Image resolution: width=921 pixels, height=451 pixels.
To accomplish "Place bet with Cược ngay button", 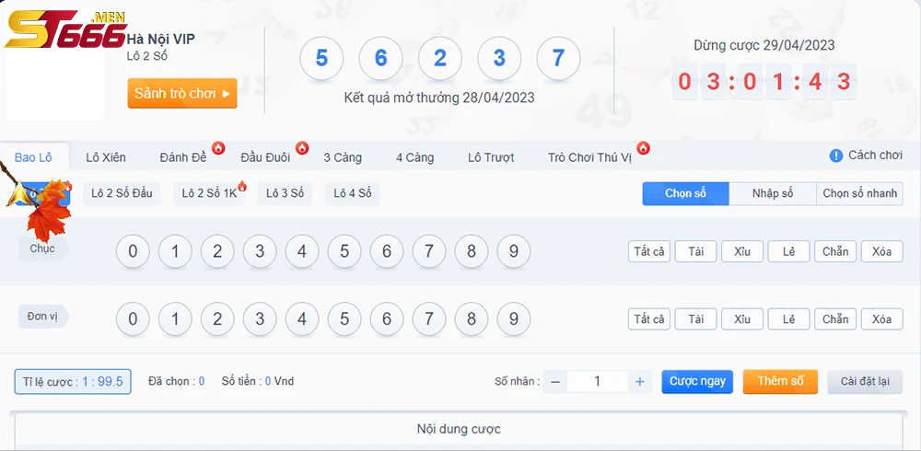I will [x=697, y=382].
